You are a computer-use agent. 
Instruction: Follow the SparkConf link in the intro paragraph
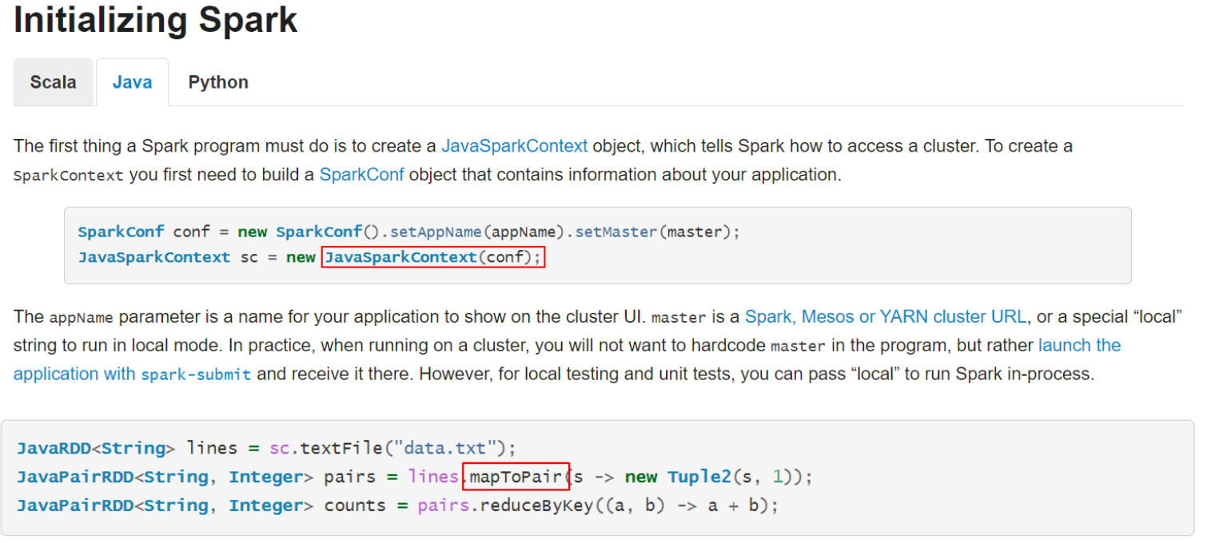pos(361,175)
